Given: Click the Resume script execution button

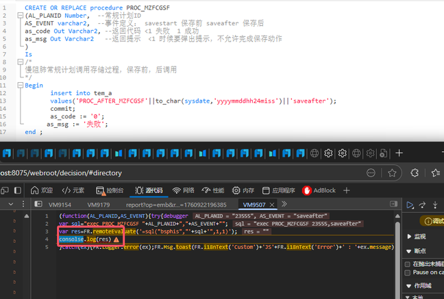Looking at the screenshot, I should (x=410, y=205).
